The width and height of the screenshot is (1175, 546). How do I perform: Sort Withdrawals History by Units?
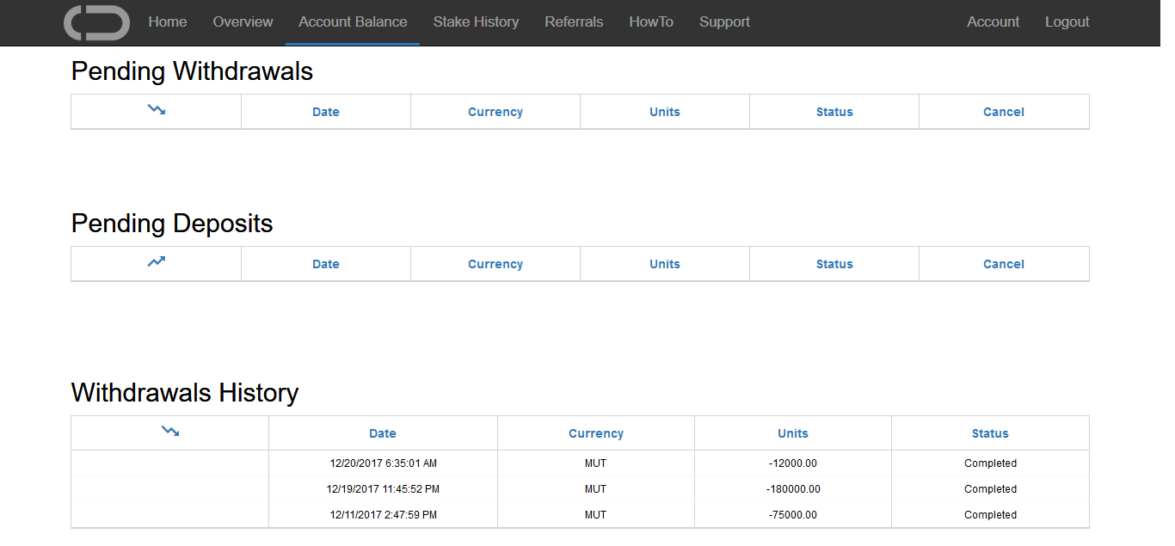click(792, 433)
